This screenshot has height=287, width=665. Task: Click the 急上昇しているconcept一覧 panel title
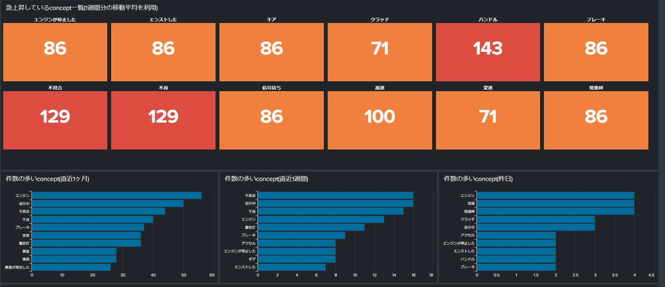coord(82,7)
